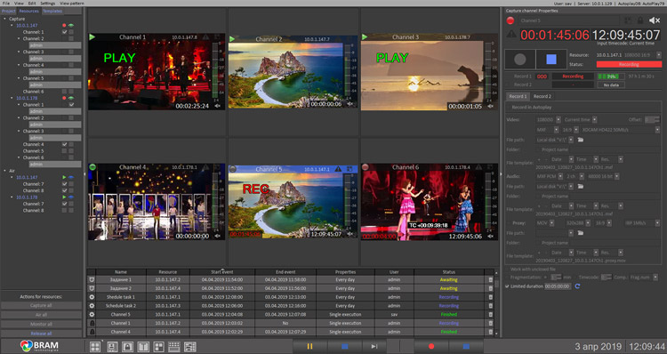The height and width of the screenshot is (354, 667).
Task: Choose the one-large-plus-small-panes layout icon
Action: (x=158, y=347)
